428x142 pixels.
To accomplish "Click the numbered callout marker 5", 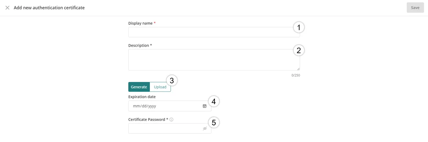I will 214,123.
